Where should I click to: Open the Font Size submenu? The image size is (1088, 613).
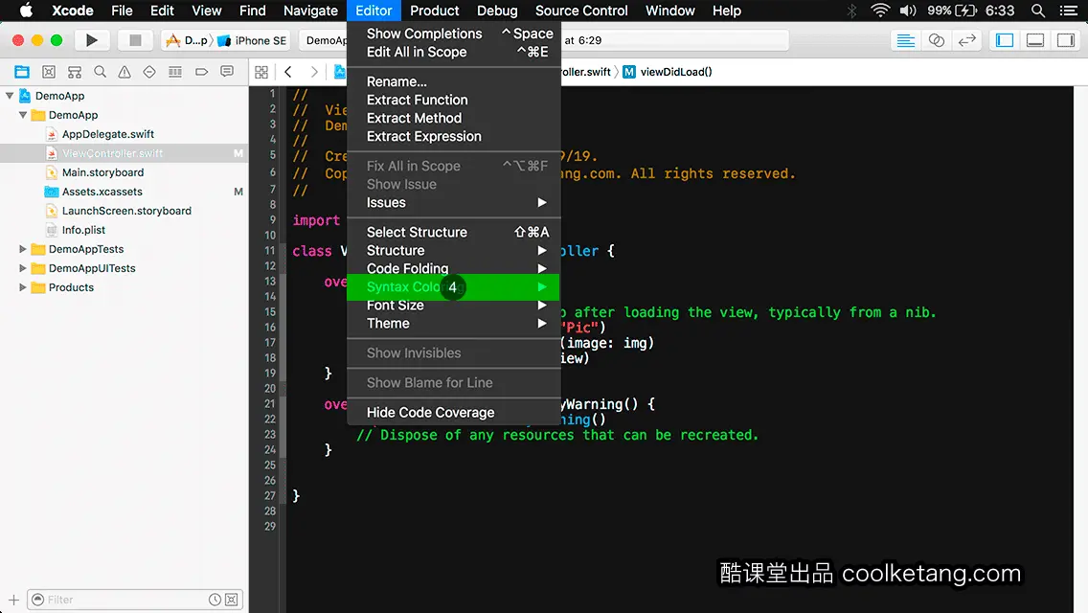click(453, 305)
